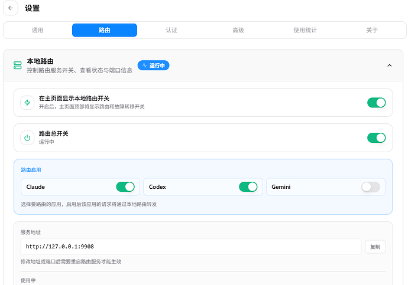The image size is (408, 285).
Task: Copy the service address with 复制
Action: 375,247
